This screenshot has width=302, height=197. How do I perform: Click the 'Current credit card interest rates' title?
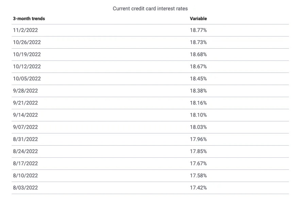click(150, 9)
